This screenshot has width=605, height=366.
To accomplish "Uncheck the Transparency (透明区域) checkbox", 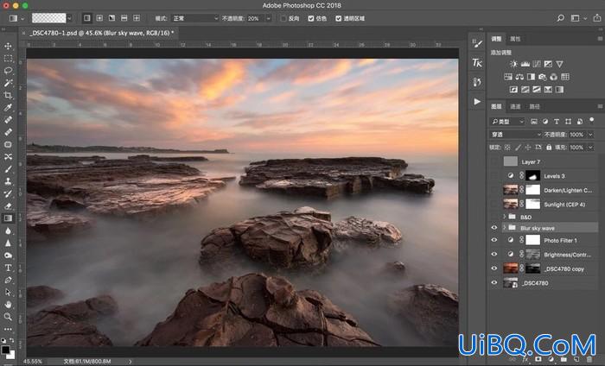I will pyautogui.click(x=339, y=18).
